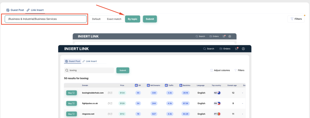Select the Exact match search mode

pyautogui.click(x=114, y=19)
